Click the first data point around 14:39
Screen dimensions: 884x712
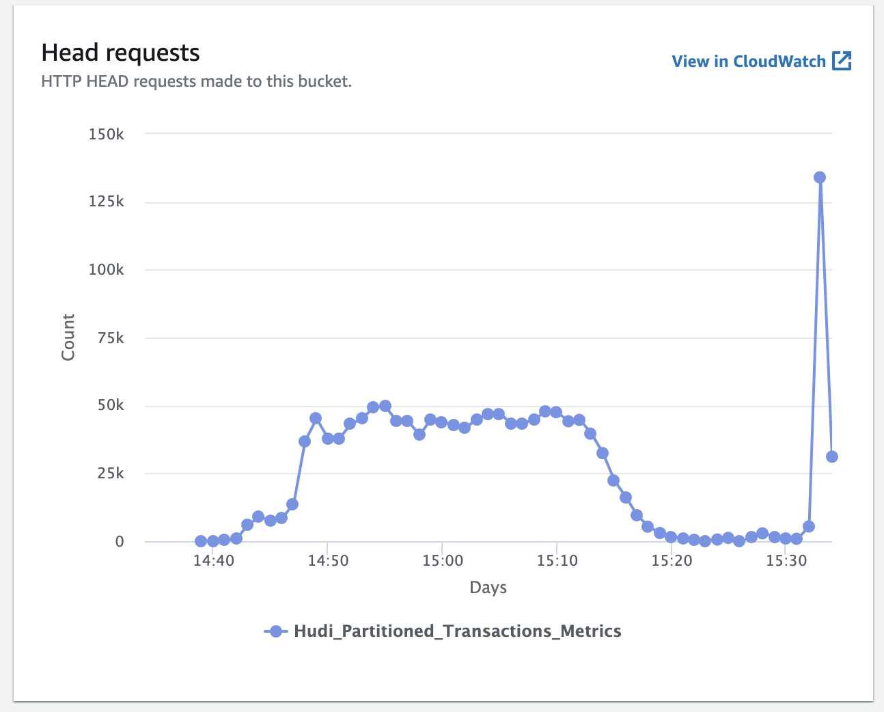tap(200, 540)
